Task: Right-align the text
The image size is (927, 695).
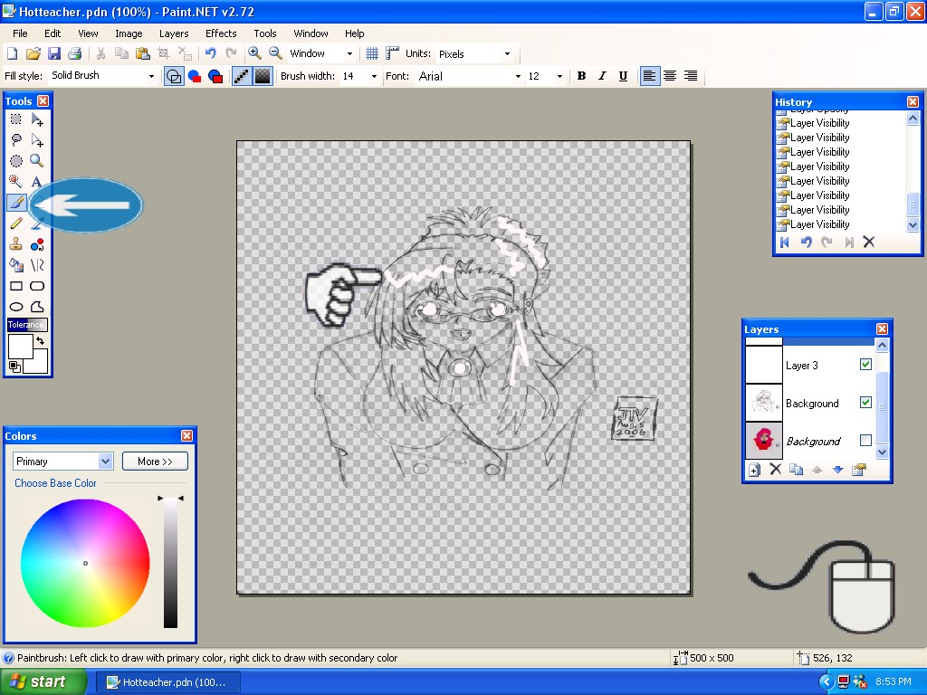Action: click(x=691, y=76)
